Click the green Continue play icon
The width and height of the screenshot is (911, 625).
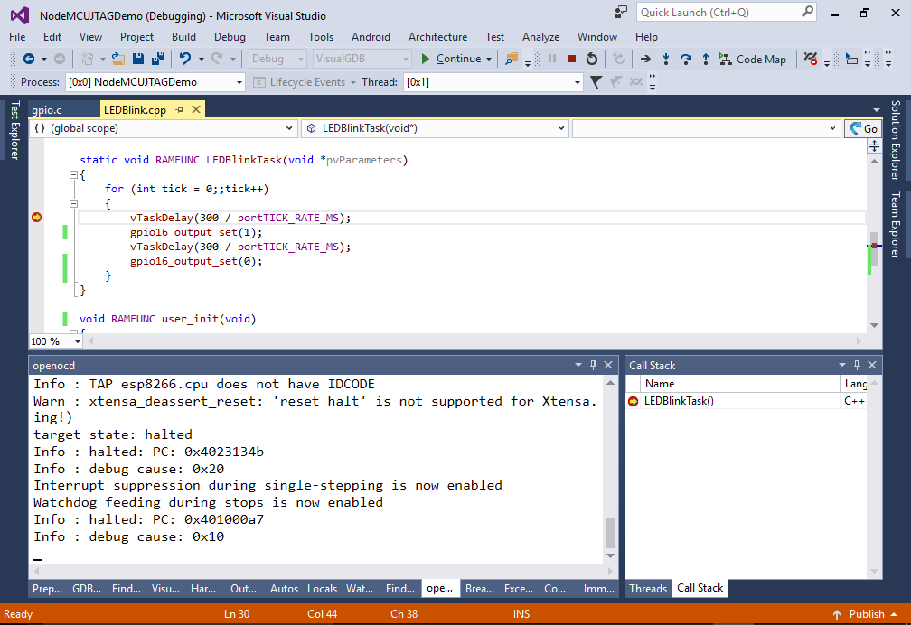click(426, 59)
